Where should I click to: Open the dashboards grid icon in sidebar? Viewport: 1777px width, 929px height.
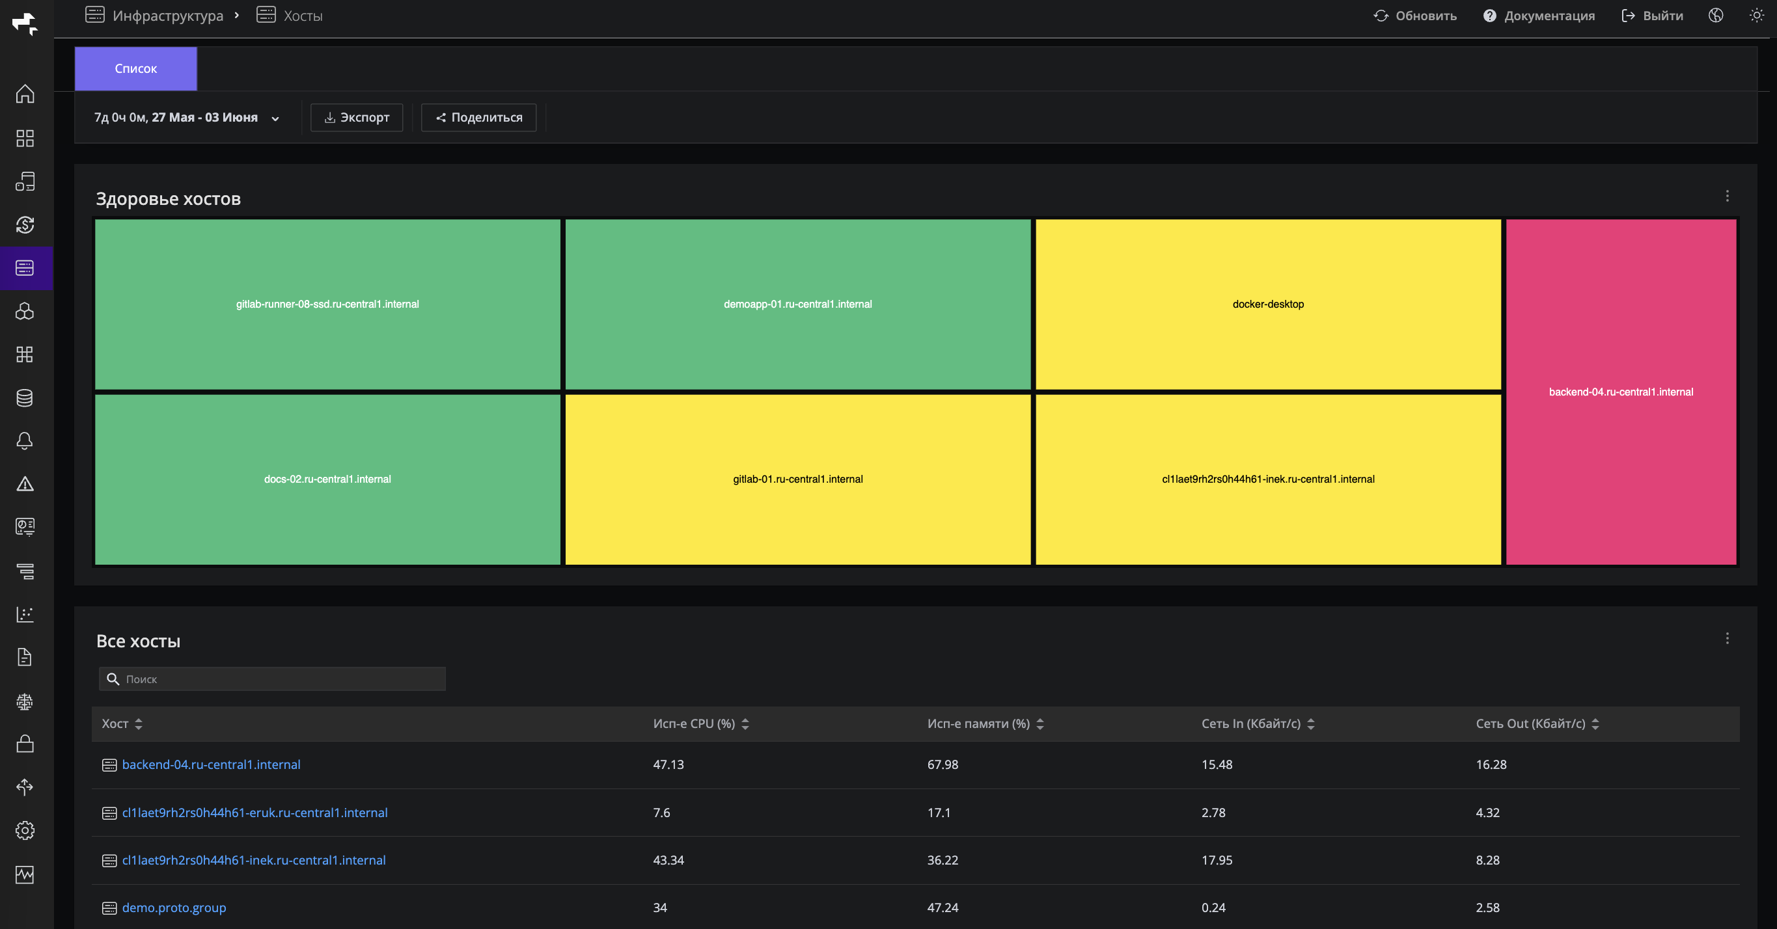click(x=25, y=138)
